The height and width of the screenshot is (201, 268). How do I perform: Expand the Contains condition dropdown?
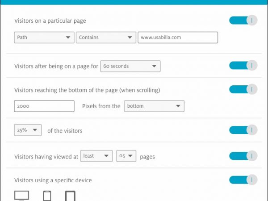pos(106,38)
